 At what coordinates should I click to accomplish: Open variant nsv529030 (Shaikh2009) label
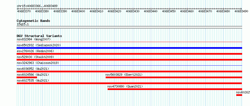click(x=35, y=57)
